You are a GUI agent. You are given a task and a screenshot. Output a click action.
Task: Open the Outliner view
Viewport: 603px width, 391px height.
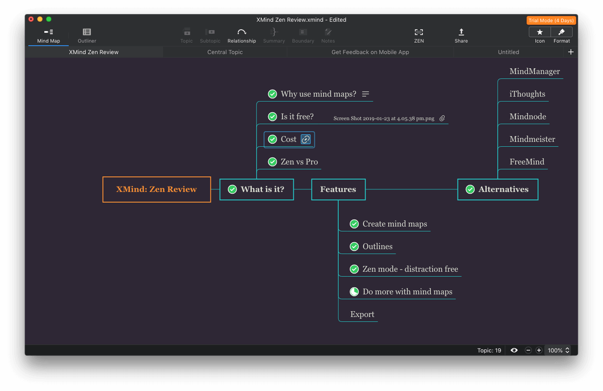coord(87,36)
